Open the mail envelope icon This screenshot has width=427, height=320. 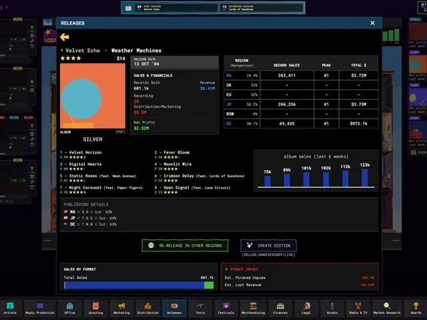point(48,22)
